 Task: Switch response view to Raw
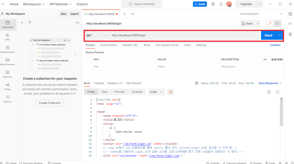coord(105,92)
